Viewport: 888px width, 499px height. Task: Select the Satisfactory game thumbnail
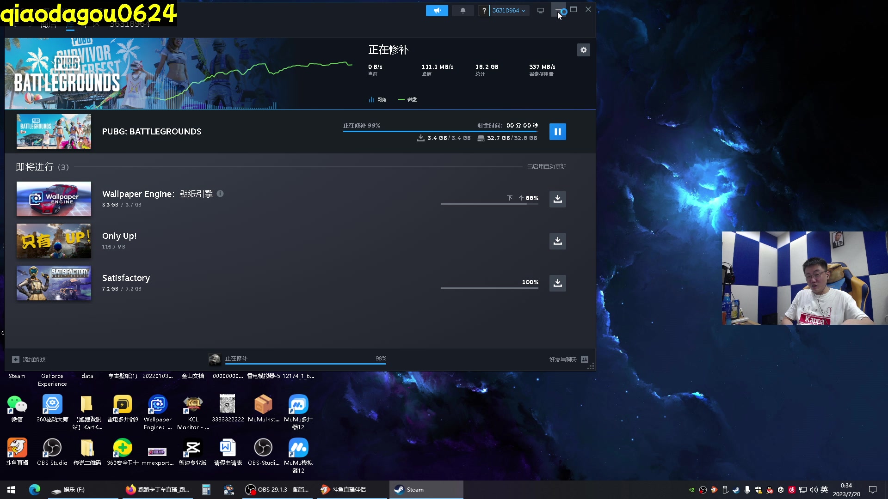[x=54, y=283]
